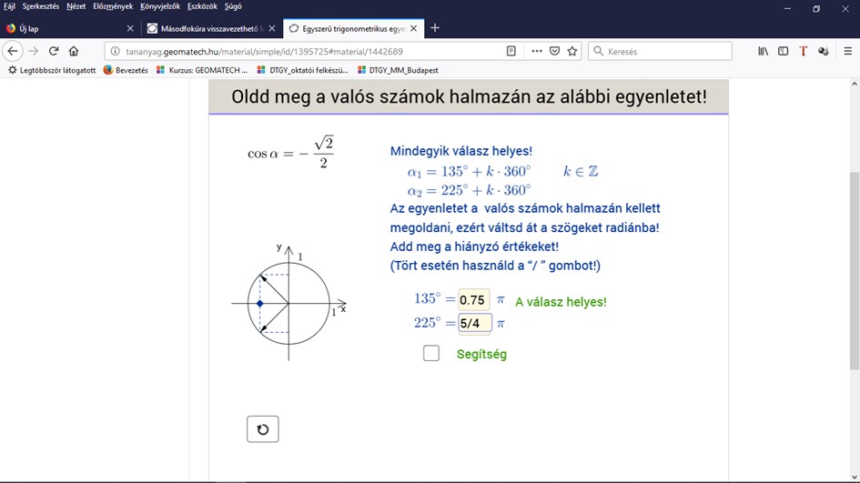
Task: Open a new tab with plus button
Action: pos(435,28)
